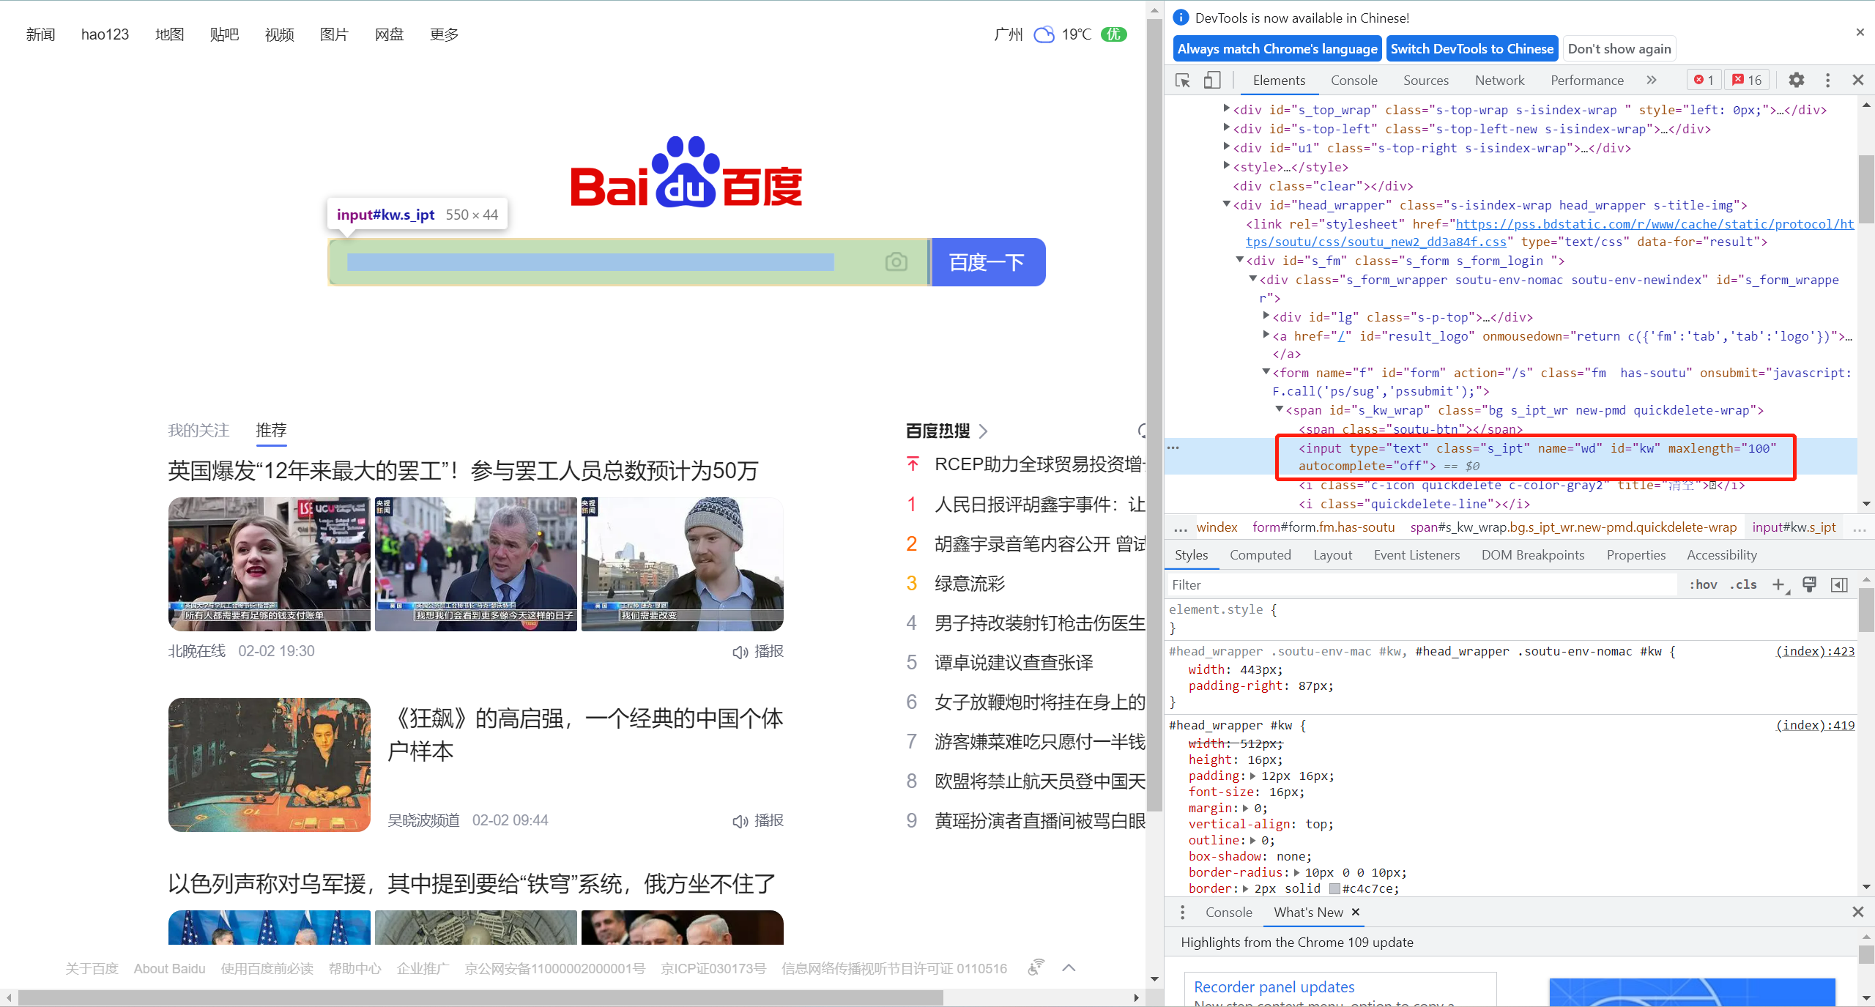Toggle the .cls class editor

[x=1743, y=584]
